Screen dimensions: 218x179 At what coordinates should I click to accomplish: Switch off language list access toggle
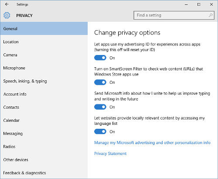click(100, 131)
